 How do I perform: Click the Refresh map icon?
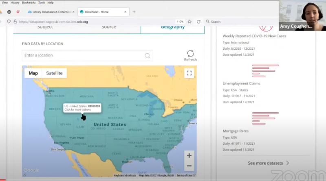coord(190,54)
